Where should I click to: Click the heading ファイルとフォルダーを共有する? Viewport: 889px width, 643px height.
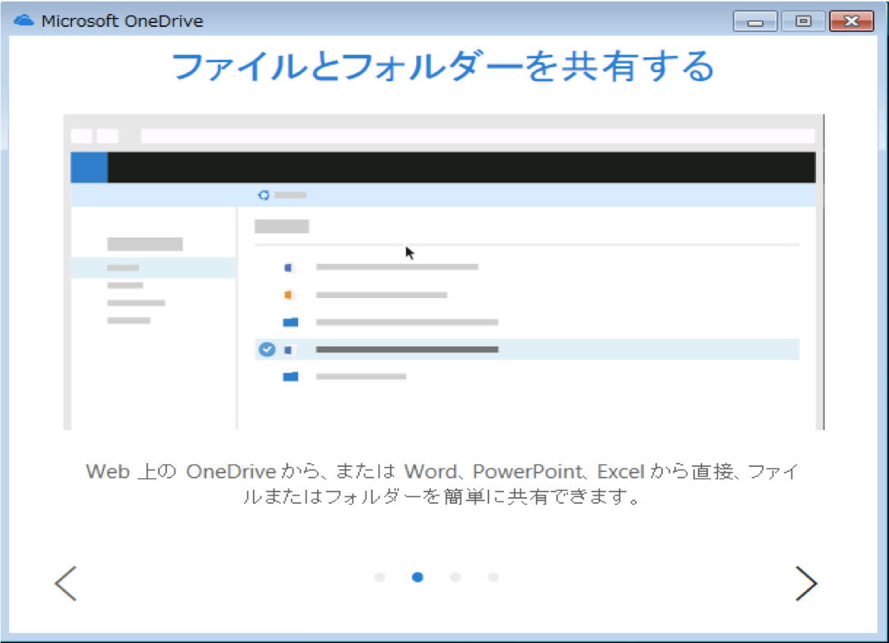coord(443,67)
